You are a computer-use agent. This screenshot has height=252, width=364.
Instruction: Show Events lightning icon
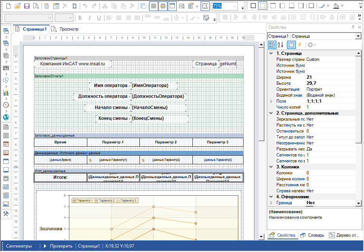click(x=300, y=45)
